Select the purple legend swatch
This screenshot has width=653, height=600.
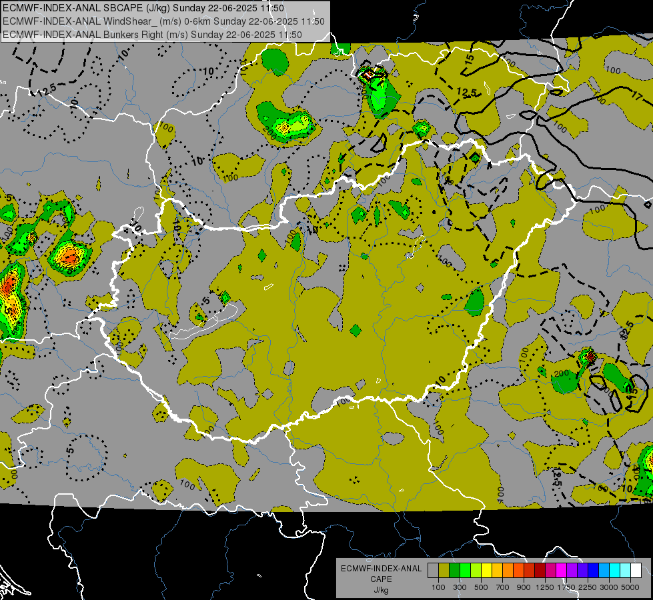(x=572, y=571)
